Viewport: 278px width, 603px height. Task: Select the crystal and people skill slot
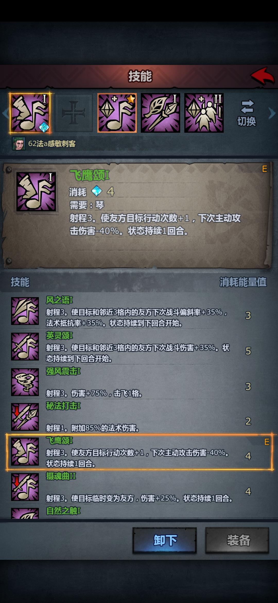[204, 113]
